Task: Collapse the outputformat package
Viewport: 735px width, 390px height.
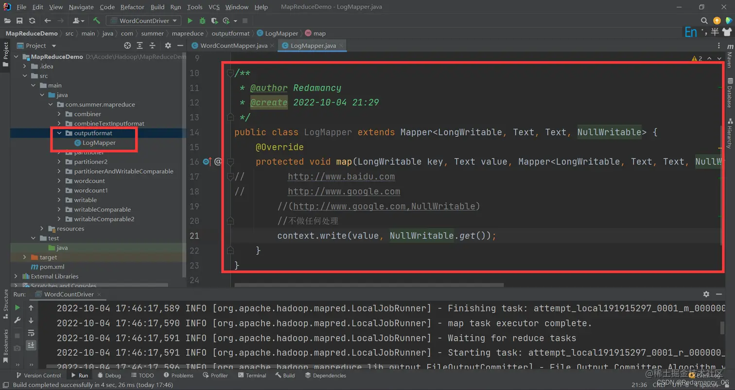Action: 59,133
